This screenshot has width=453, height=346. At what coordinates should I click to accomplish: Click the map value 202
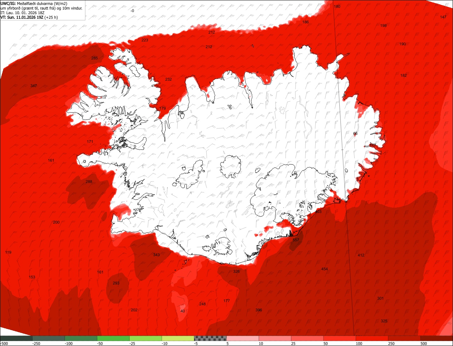[134, 310]
